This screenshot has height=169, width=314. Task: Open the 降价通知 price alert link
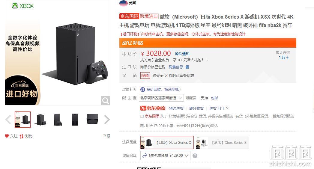[x=182, y=54]
